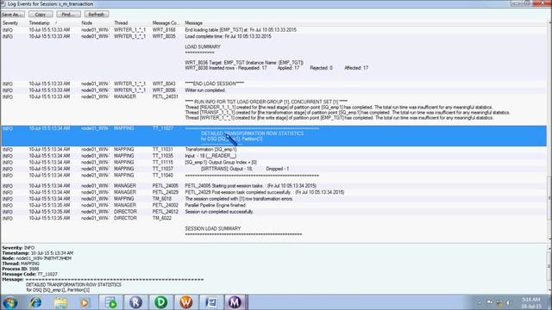
Task: Switch to Workflow Manager W icon
Action: click(x=186, y=302)
